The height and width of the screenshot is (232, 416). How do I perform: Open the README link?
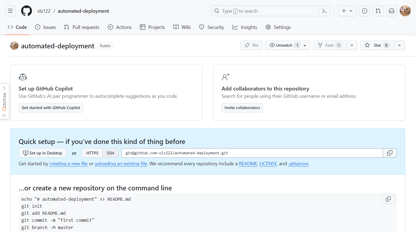pos(248,164)
